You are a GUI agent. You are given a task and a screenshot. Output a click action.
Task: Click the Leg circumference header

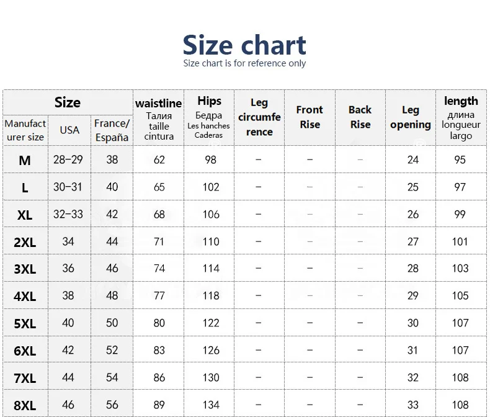pyautogui.click(x=259, y=118)
